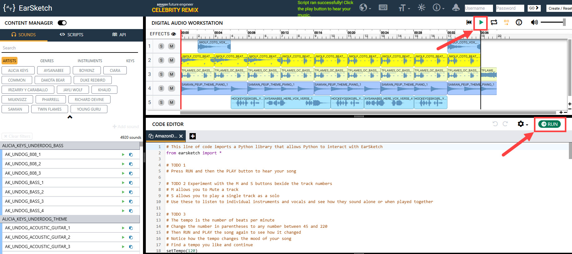Rewind playback to the beginning
Viewport: 572px width, 254px height.
coord(469,22)
